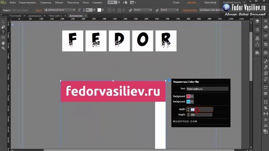This screenshot has width=269, height=151.
Task: Switch to the *тестовый document tab
Action: pyautogui.click(x=15, y=16)
